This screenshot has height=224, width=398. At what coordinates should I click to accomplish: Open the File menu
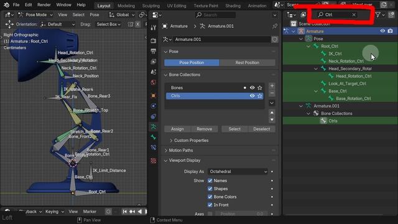click(16, 5)
